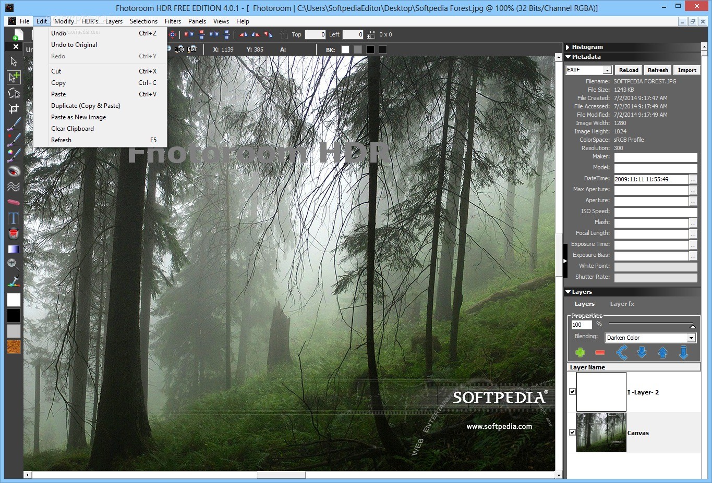Choose Cut from the Edit menu
The image size is (712, 483).
point(100,71)
